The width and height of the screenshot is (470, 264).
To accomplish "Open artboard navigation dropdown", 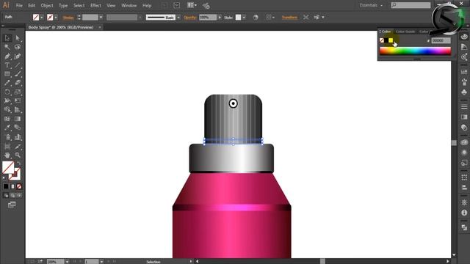I will coord(101,262).
